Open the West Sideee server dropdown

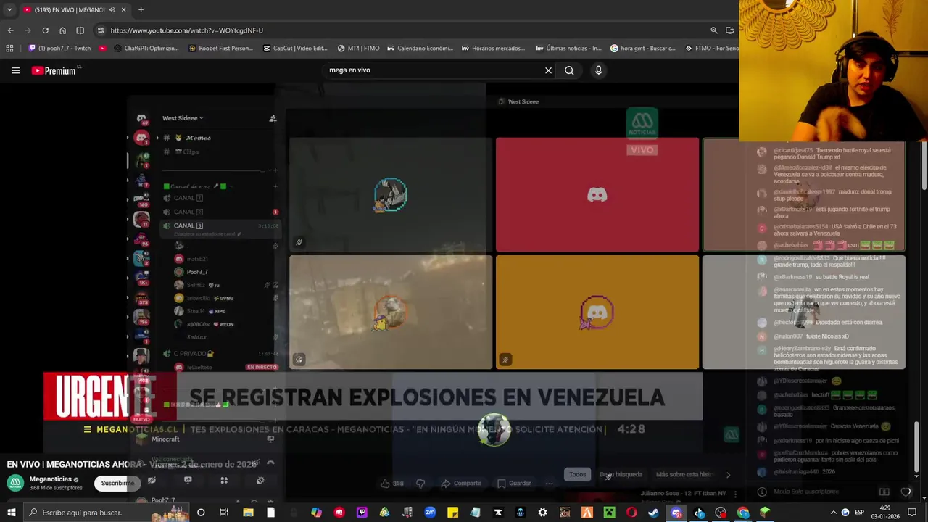[183, 118]
